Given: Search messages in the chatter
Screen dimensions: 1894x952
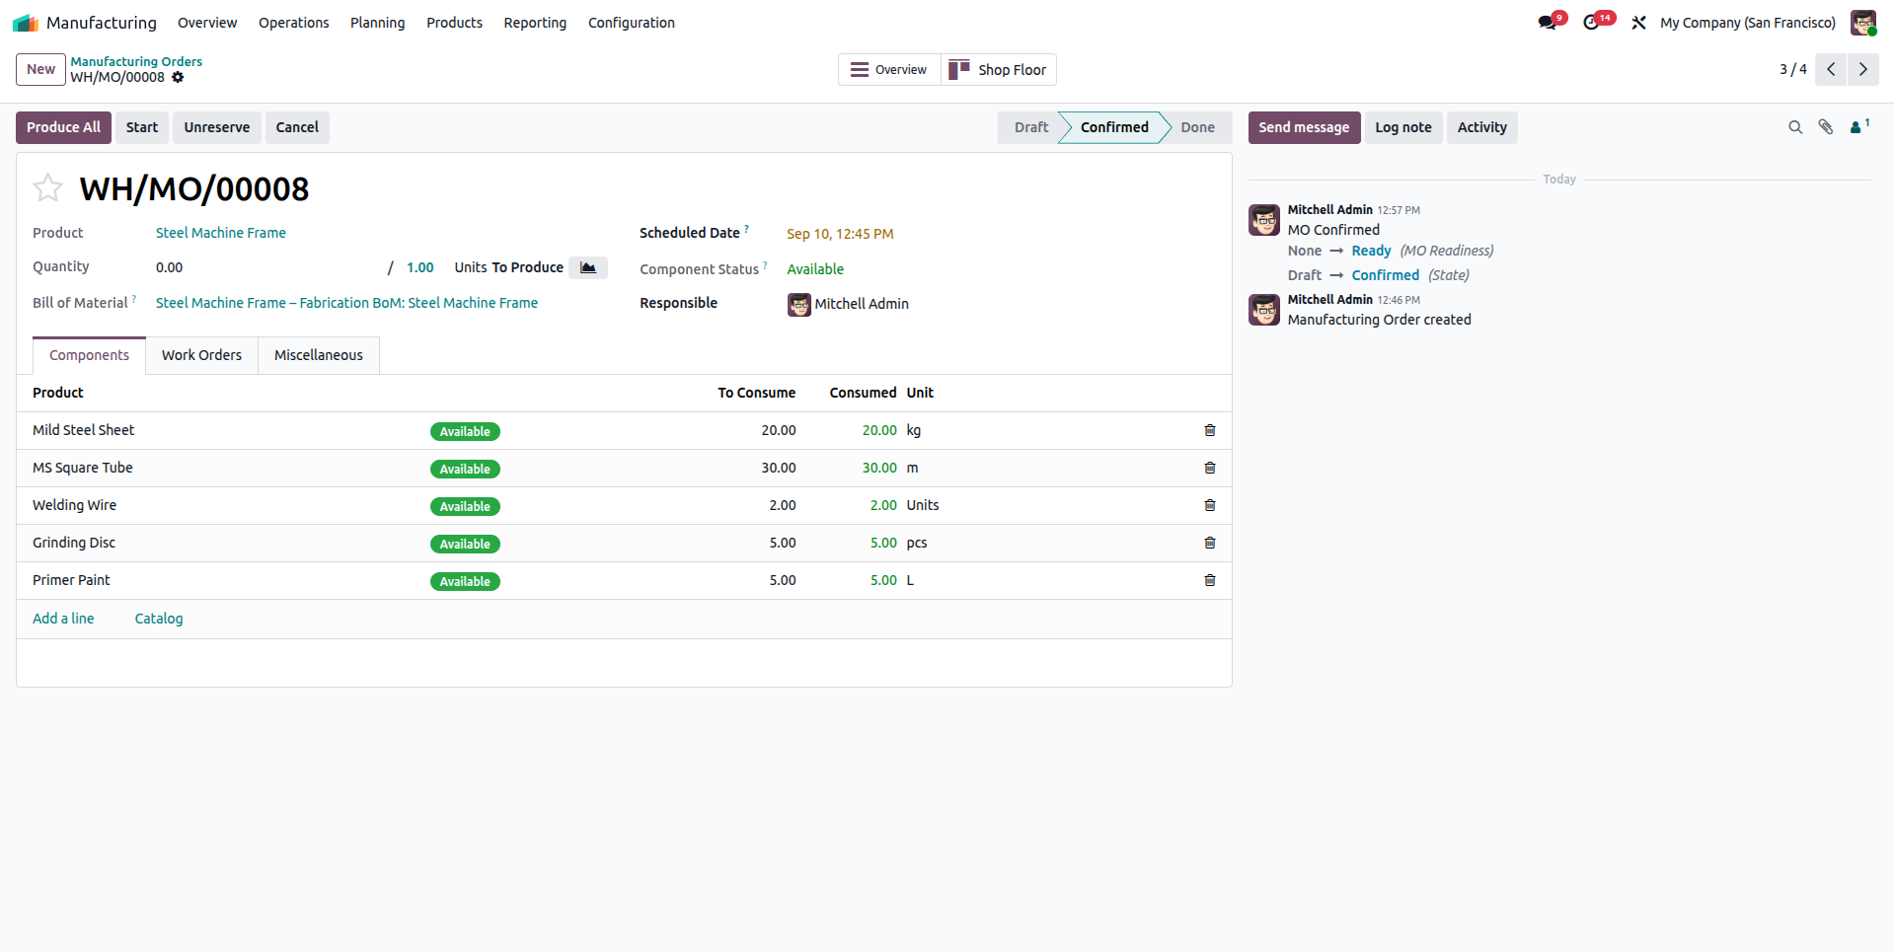Looking at the screenshot, I should 1795,127.
